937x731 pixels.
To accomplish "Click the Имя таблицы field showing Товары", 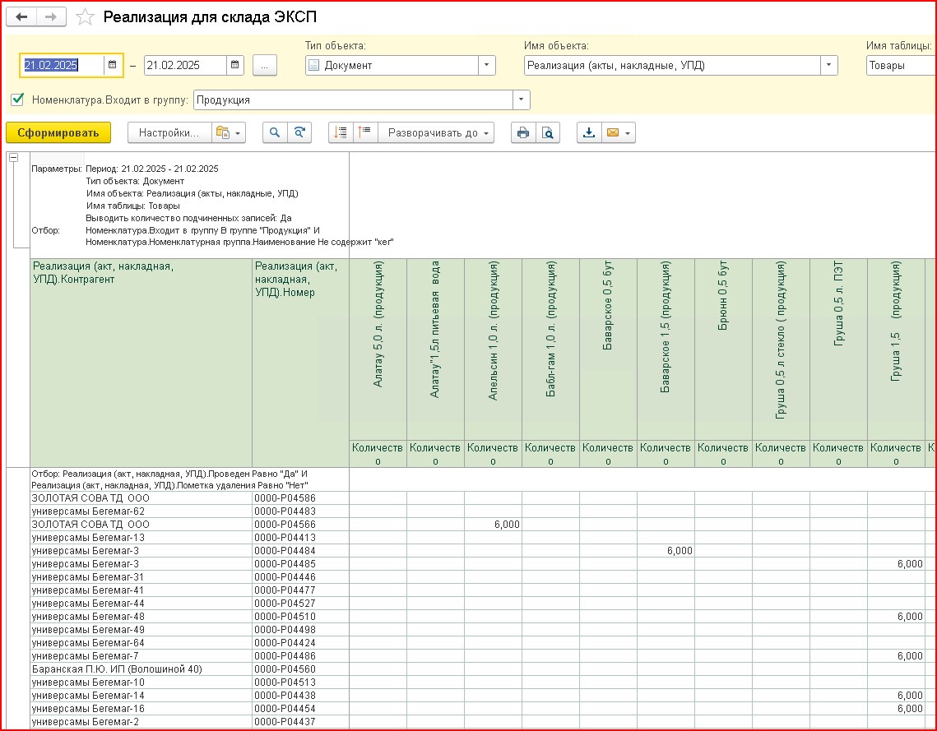I will (901, 65).
